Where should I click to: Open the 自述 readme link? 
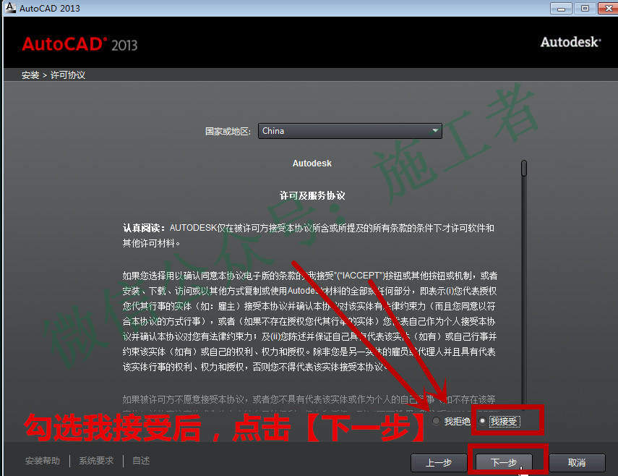(141, 461)
